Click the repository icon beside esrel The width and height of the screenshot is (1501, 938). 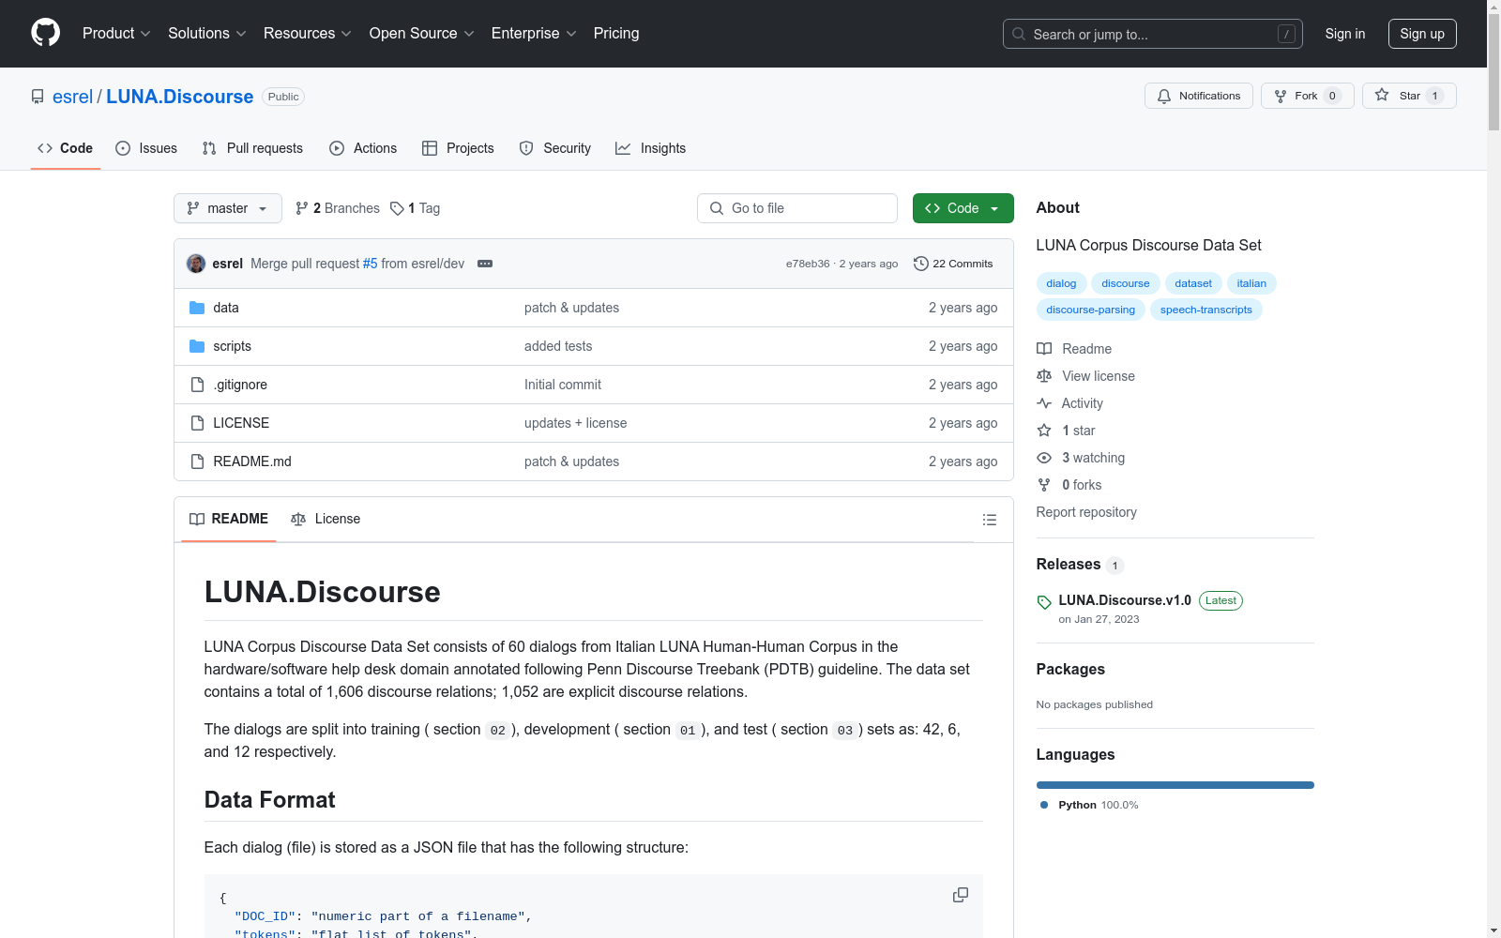tap(38, 97)
